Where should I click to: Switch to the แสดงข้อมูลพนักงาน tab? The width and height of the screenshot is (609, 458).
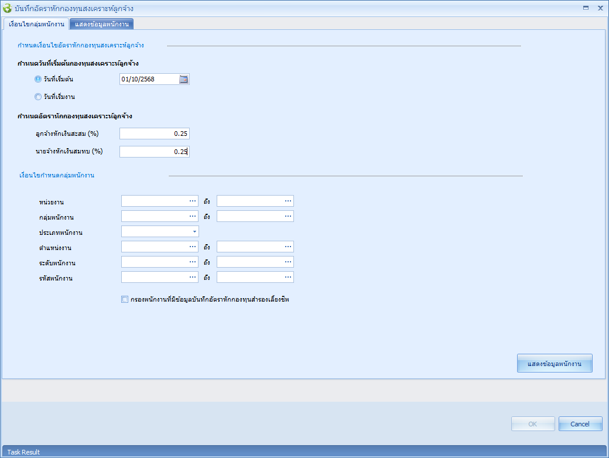(x=102, y=24)
